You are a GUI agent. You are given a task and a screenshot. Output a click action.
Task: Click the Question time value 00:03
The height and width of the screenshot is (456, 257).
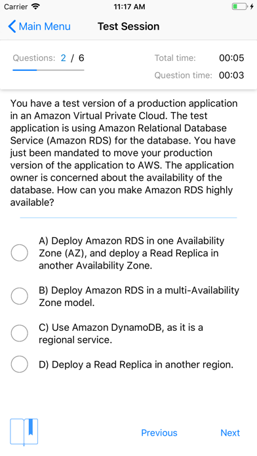[x=231, y=75]
